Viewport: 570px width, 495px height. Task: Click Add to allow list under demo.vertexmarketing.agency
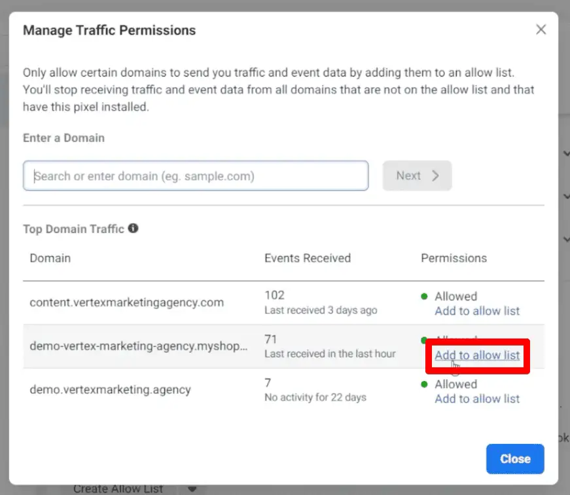pos(477,399)
